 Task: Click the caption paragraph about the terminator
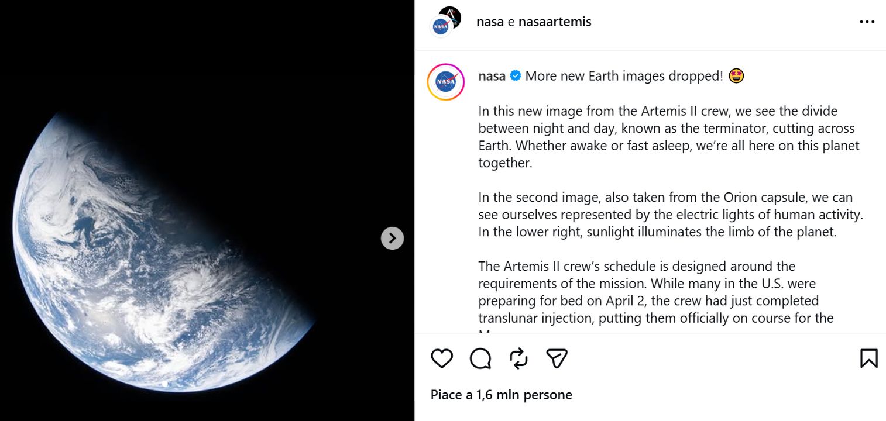pos(667,137)
